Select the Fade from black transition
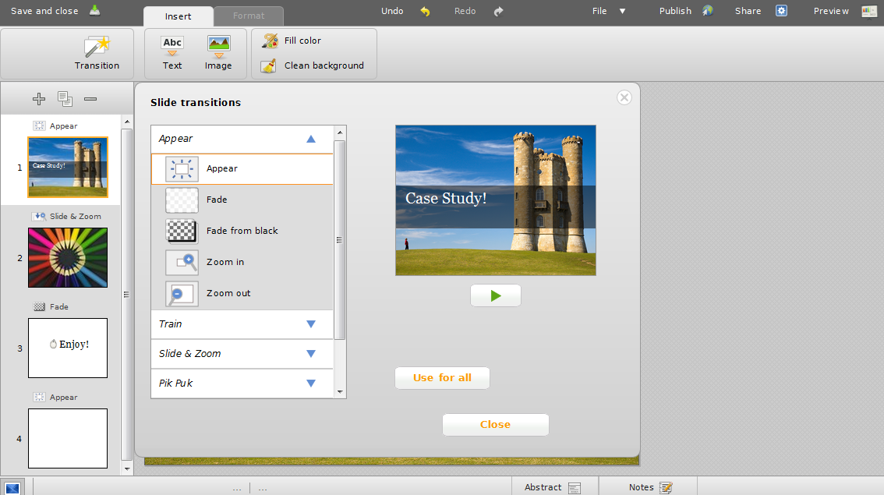Viewport: 884px width, 495px height. click(x=242, y=231)
